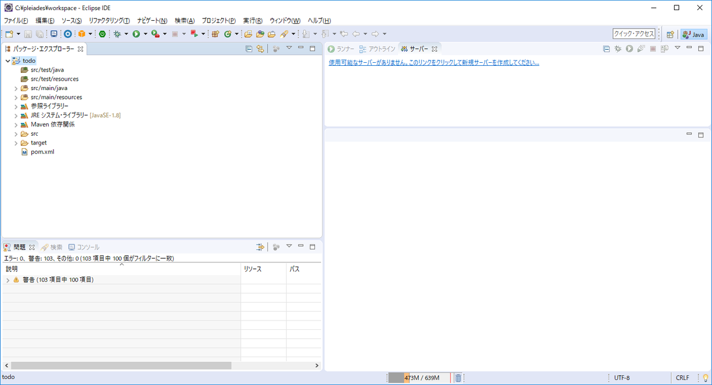Run garbage collection with the trash icon

[x=457, y=377]
